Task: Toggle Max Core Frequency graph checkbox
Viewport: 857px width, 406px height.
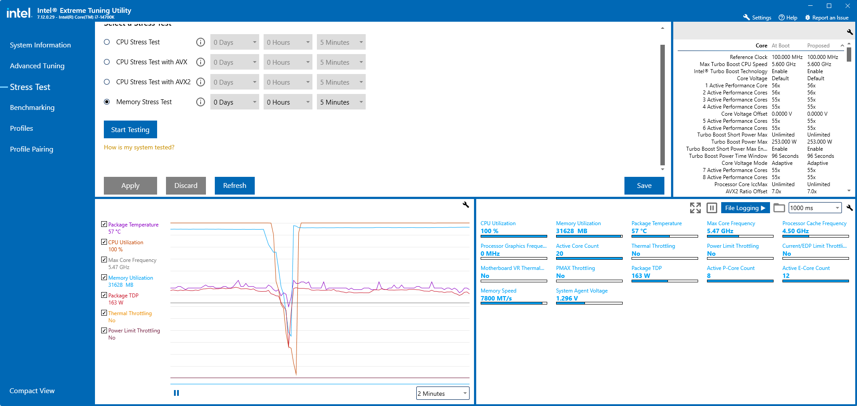Action: pos(104,260)
